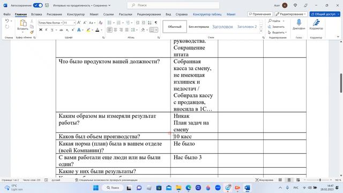Toggle strikethrough formatting
This screenshot has height=193, width=343.
pyautogui.click(x=61, y=30)
